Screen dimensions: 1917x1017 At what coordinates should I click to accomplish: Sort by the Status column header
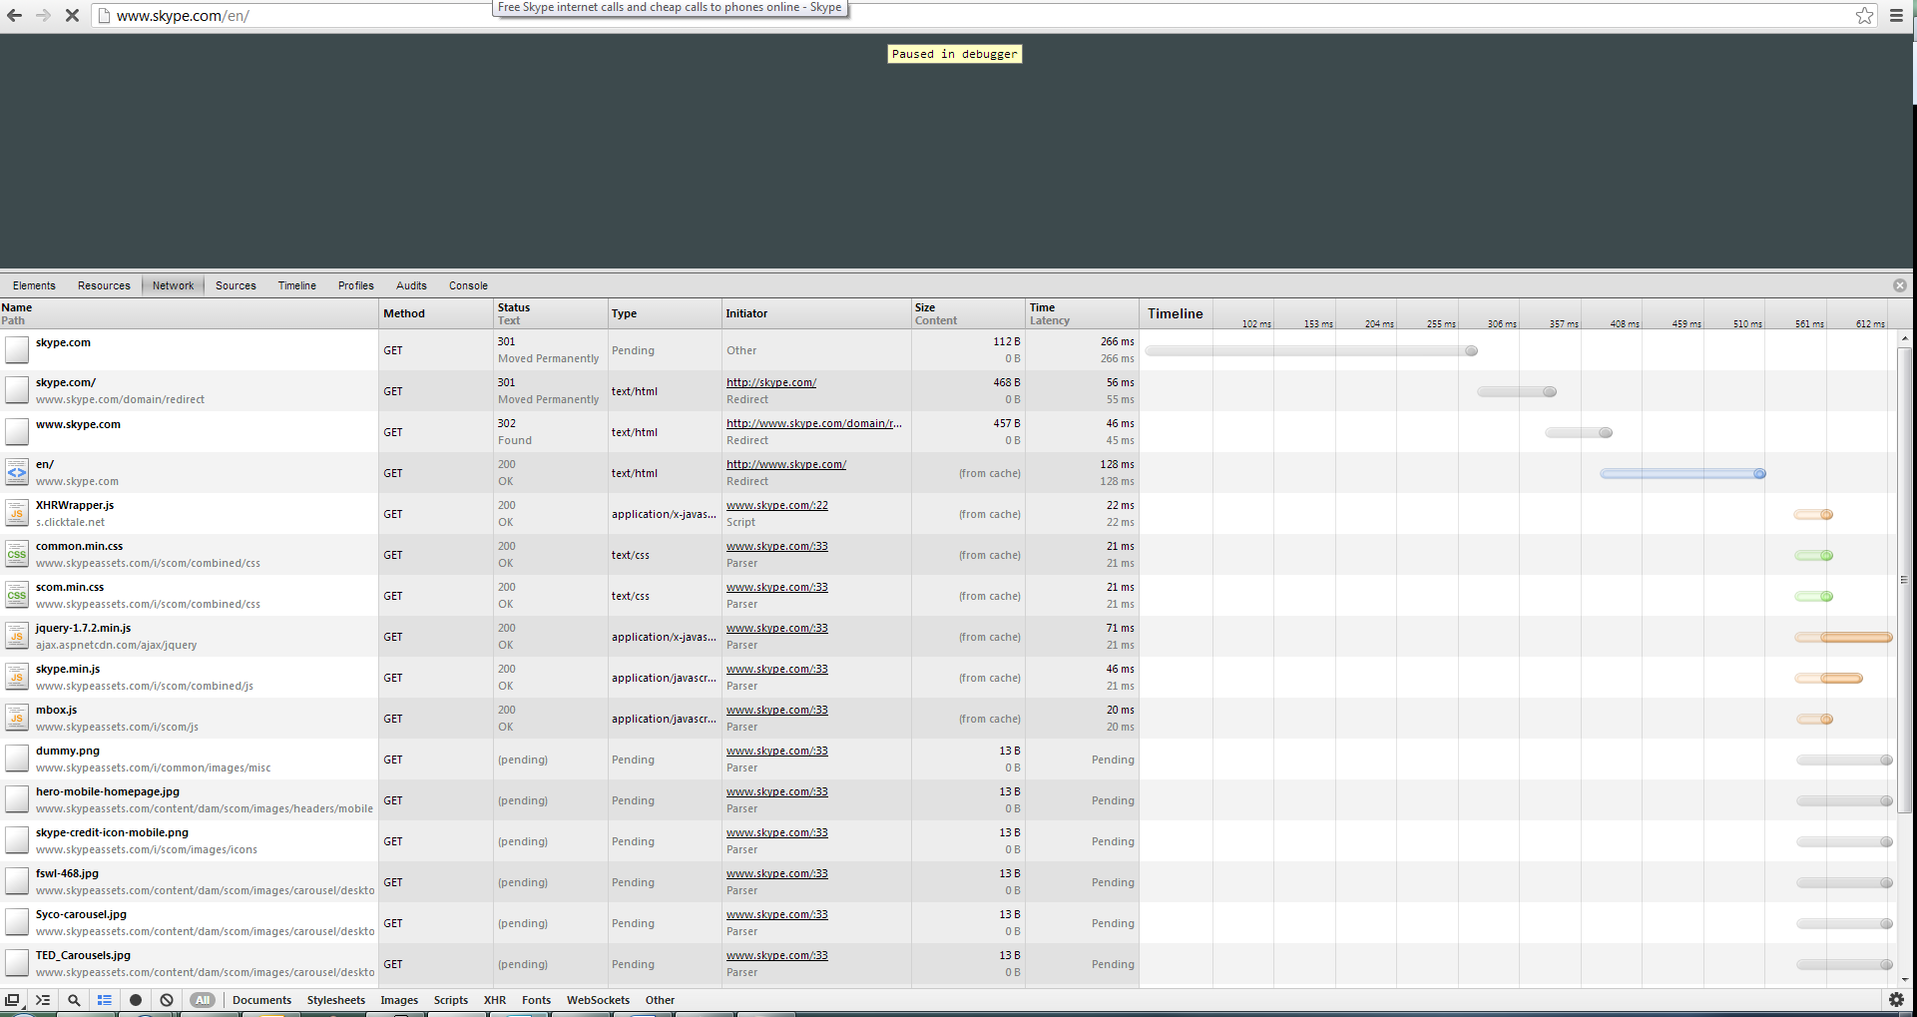pyautogui.click(x=550, y=313)
